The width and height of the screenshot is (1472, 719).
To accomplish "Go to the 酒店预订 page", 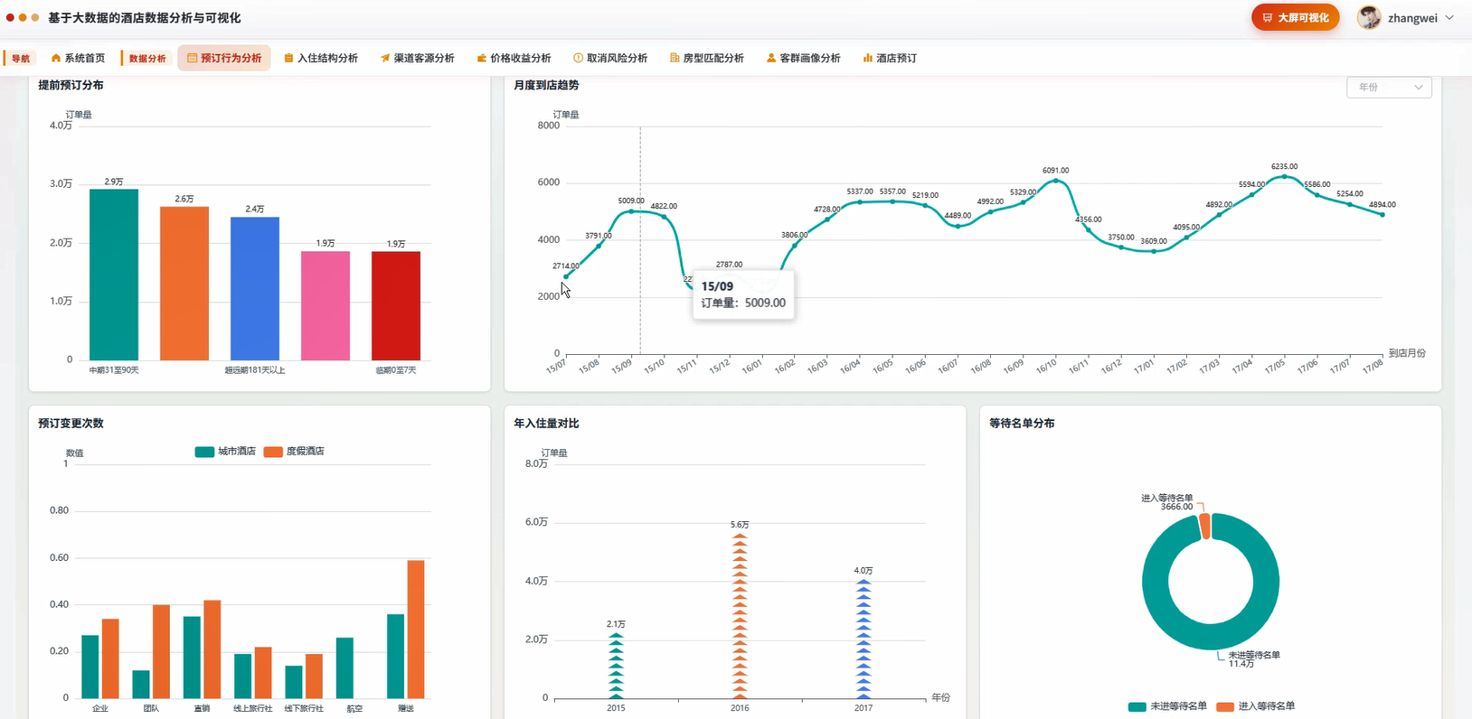I will click(890, 58).
